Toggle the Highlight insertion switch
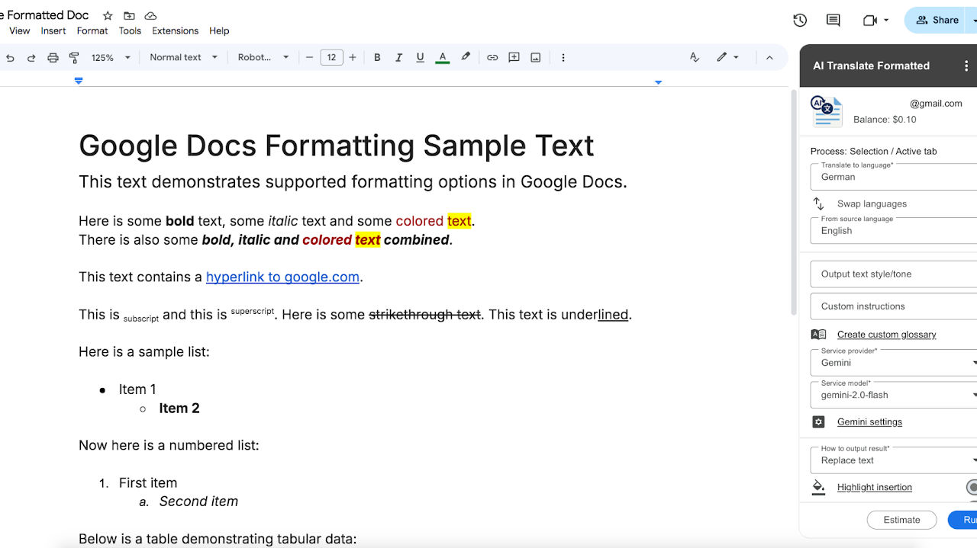Image resolution: width=977 pixels, height=548 pixels. click(971, 487)
